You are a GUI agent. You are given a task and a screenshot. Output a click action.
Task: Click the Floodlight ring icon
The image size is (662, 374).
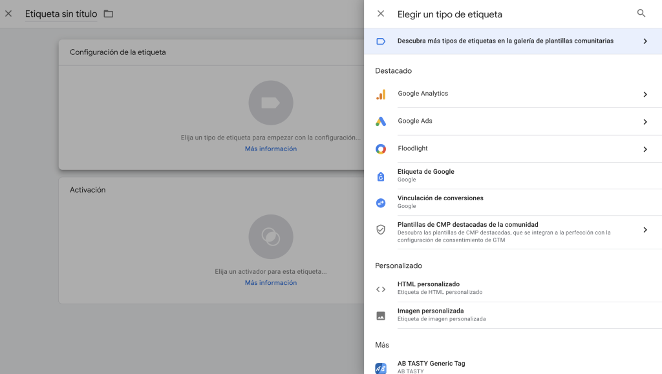point(380,149)
